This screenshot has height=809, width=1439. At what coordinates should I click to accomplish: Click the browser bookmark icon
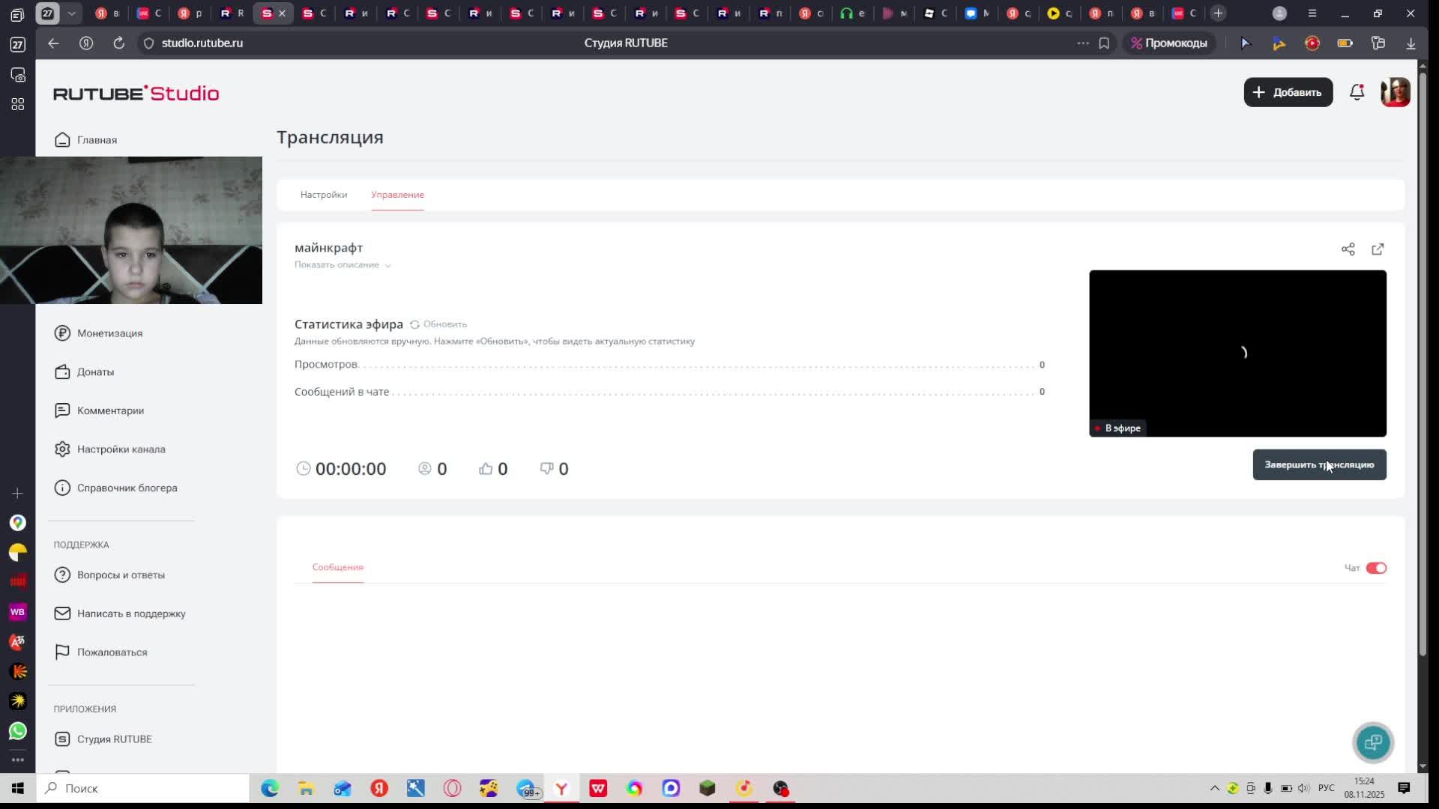click(x=1104, y=43)
